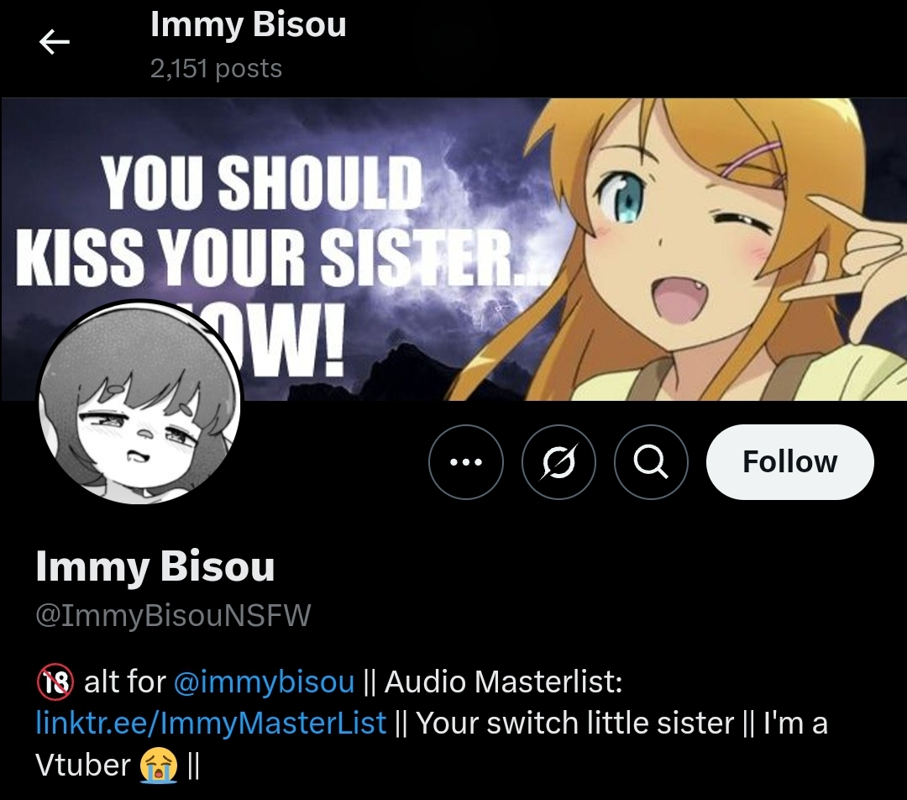This screenshot has width=907, height=800.
Task: Select the large Immy Bisou display name
Action: click(155, 566)
